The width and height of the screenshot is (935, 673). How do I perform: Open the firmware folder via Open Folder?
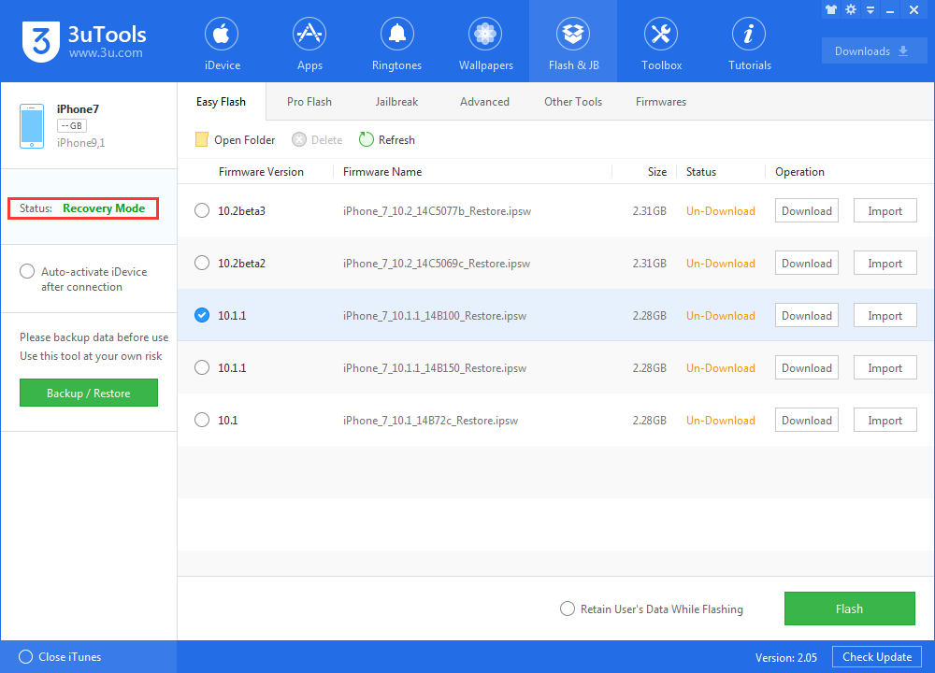(234, 138)
